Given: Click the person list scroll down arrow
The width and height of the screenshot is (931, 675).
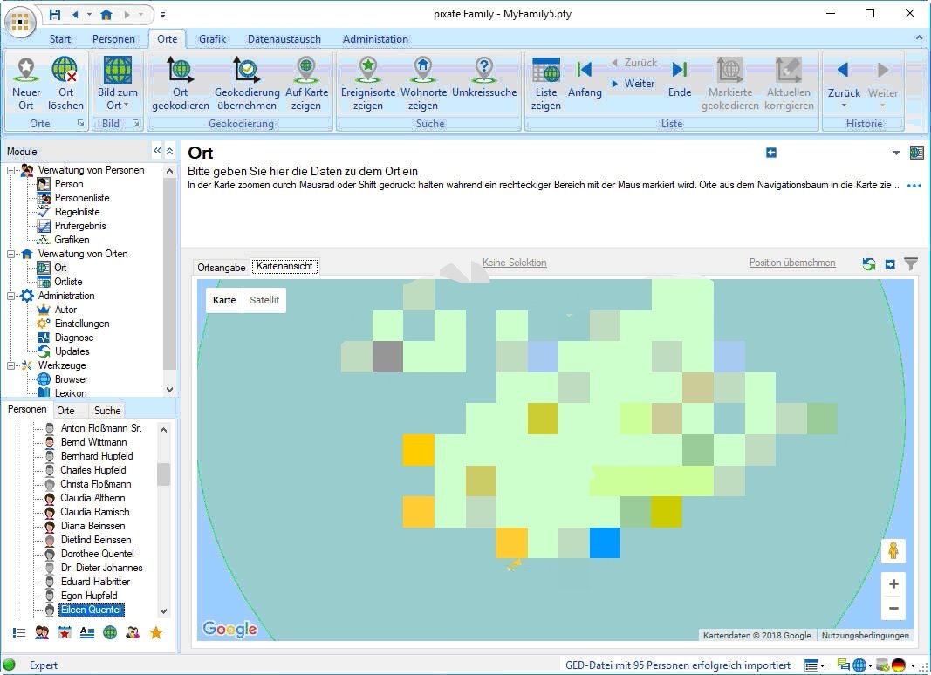Looking at the screenshot, I should (164, 610).
